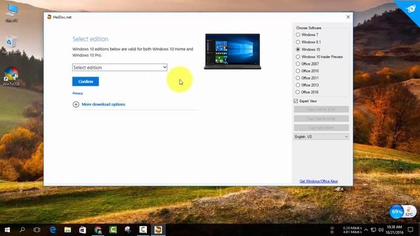Screen dimensions: 420x236
Task: Open the Windows Start menu
Action: [x=7, y=229]
